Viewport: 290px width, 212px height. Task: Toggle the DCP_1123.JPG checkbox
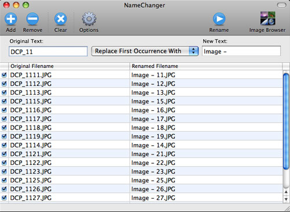(x=4, y=171)
